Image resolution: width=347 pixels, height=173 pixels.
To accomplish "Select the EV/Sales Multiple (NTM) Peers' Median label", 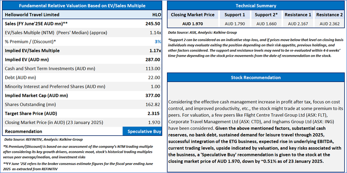I will [x=56, y=33].
